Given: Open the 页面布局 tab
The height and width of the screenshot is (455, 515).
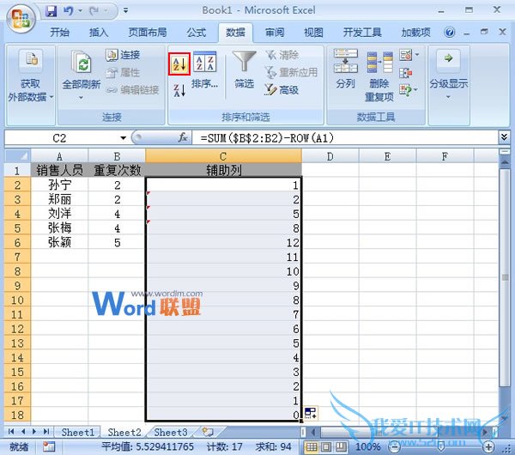Looking at the screenshot, I should tap(148, 33).
